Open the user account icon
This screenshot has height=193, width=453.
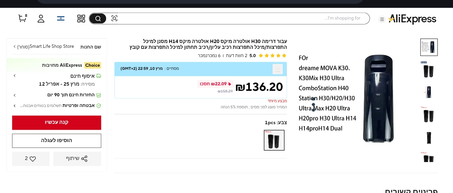pyautogui.click(x=41, y=19)
